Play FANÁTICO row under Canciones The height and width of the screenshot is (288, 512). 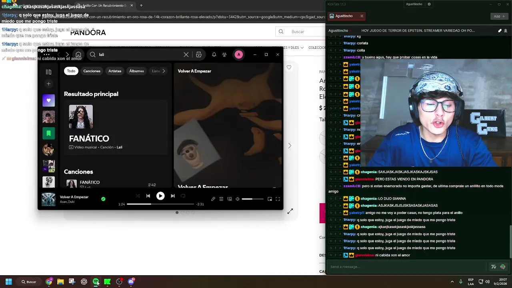tap(116, 184)
